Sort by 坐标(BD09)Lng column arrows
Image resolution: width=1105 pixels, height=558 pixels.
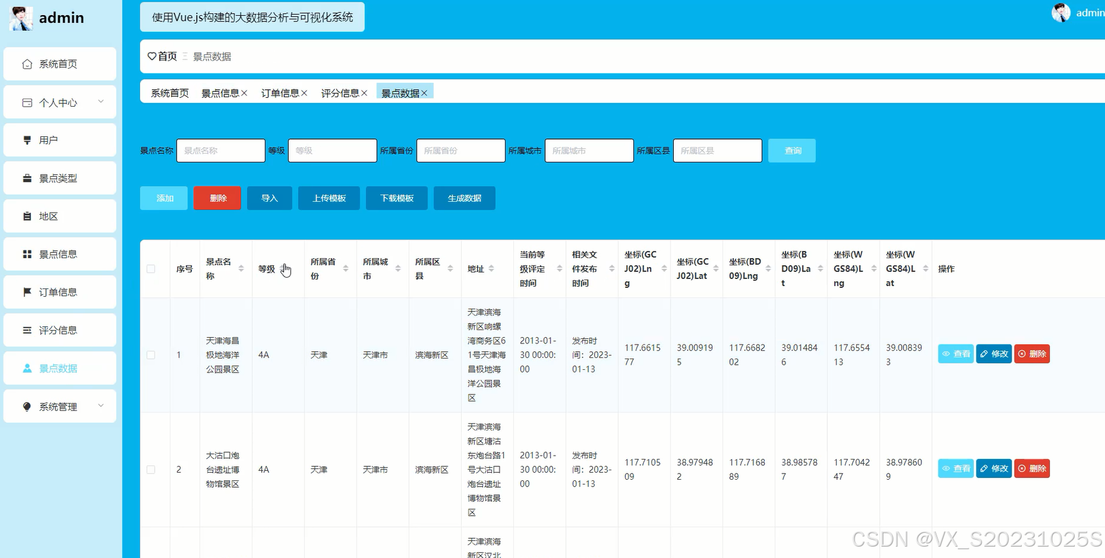tap(768, 269)
